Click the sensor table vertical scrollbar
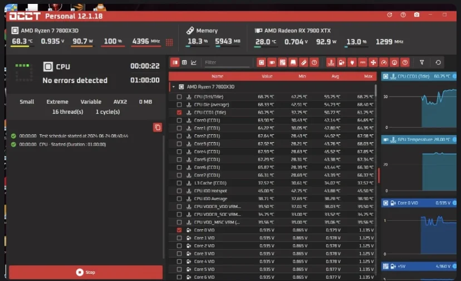This screenshot has width=461, height=281. 375,91
